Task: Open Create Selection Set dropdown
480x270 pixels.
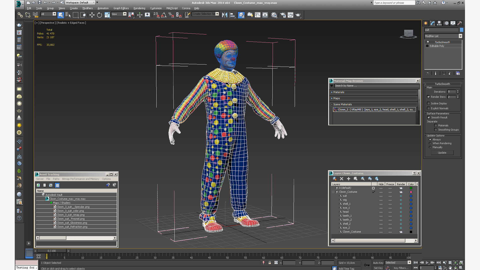Action: pyautogui.click(x=217, y=14)
